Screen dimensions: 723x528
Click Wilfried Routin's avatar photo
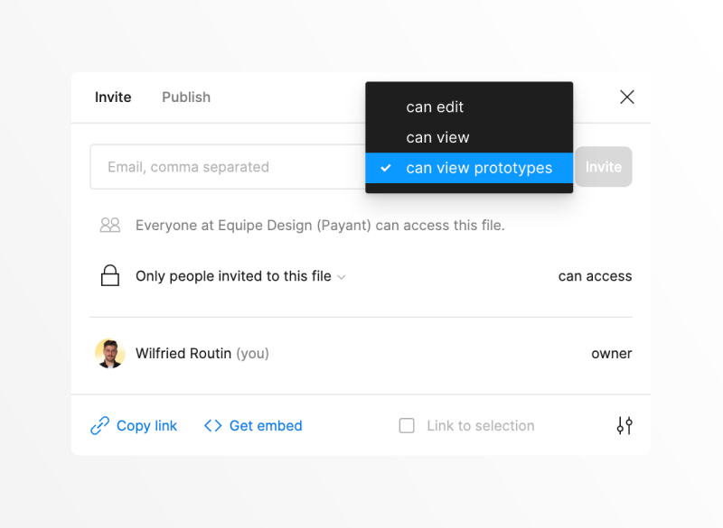[110, 354]
